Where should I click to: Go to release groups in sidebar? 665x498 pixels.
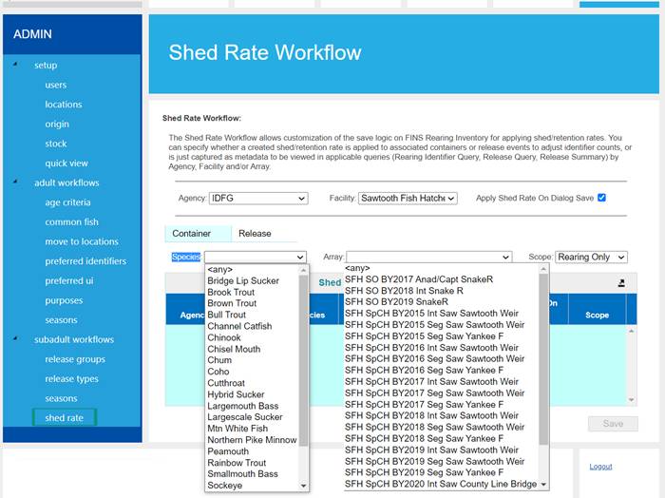(x=75, y=359)
